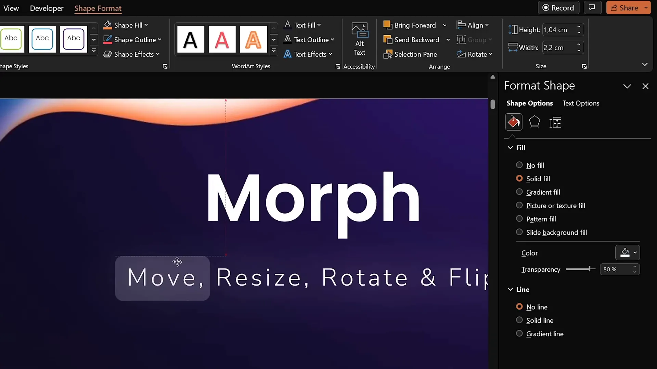Expand the Shape Styles gallery
Image resolution: width=657 pixels, height=369 pixels.
tap(94, 51)
